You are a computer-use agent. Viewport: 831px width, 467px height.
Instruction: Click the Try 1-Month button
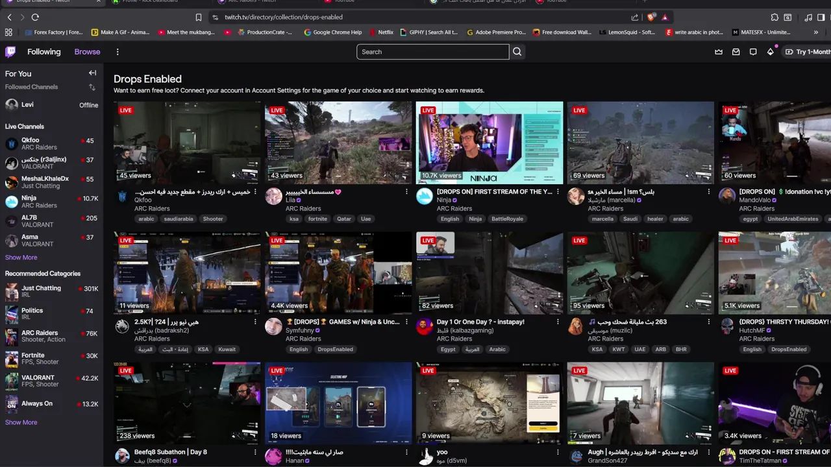click(807, 52)
